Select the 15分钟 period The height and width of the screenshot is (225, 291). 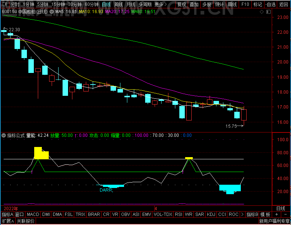(x=58, y=4)
